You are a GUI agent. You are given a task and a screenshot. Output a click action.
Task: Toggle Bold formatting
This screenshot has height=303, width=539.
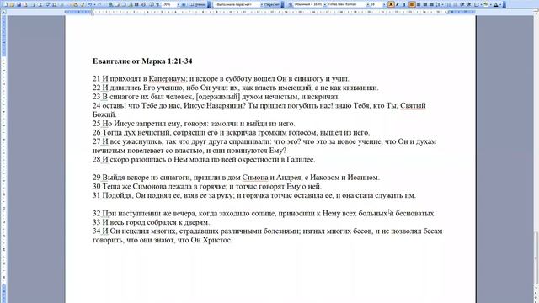tap(391, 4)
